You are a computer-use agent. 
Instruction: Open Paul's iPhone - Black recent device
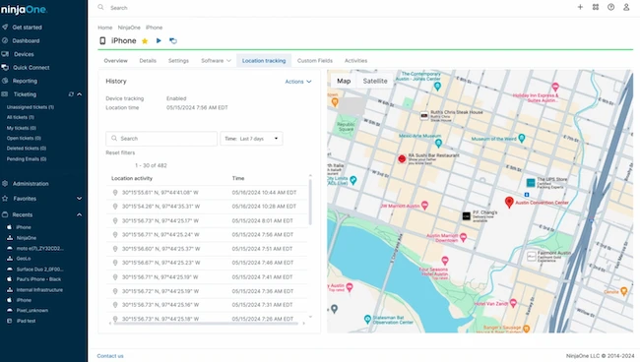[38, 279]
